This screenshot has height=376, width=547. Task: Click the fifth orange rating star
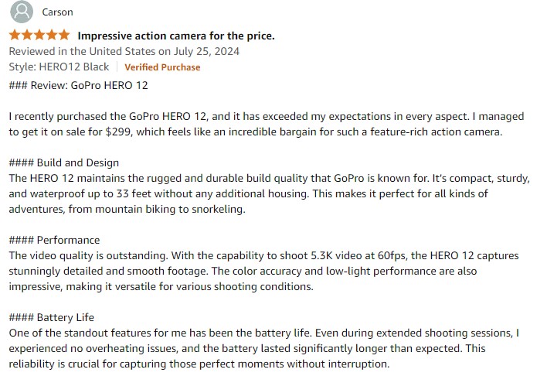[64, 36]
